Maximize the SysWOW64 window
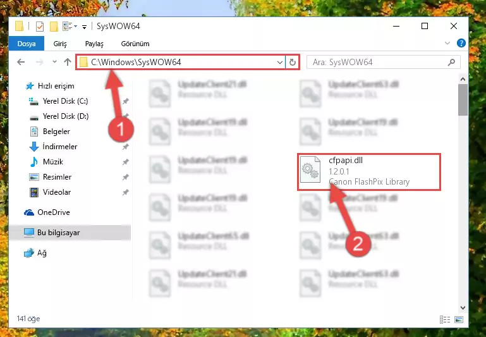486x337 pixels. [425, 27]
